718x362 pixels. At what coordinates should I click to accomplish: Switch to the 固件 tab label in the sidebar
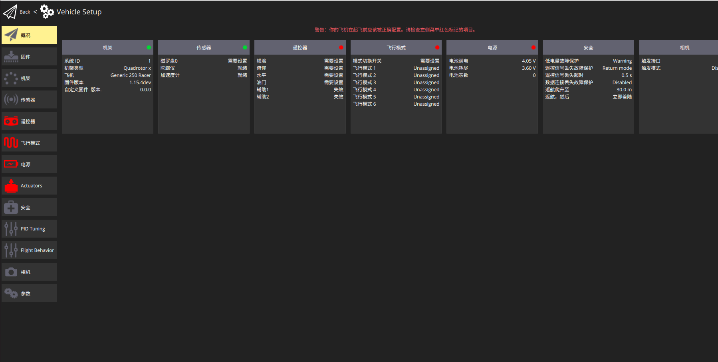26,57
